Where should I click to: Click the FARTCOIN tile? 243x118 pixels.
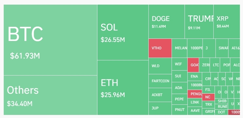click(160, 81)
